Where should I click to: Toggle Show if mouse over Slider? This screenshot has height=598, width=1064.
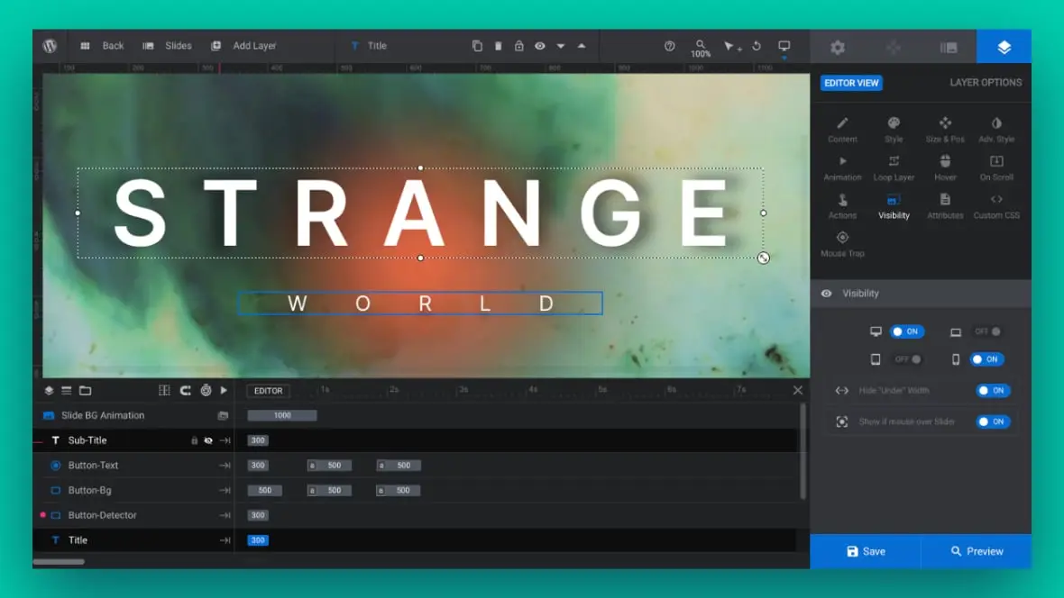[993, 421]
